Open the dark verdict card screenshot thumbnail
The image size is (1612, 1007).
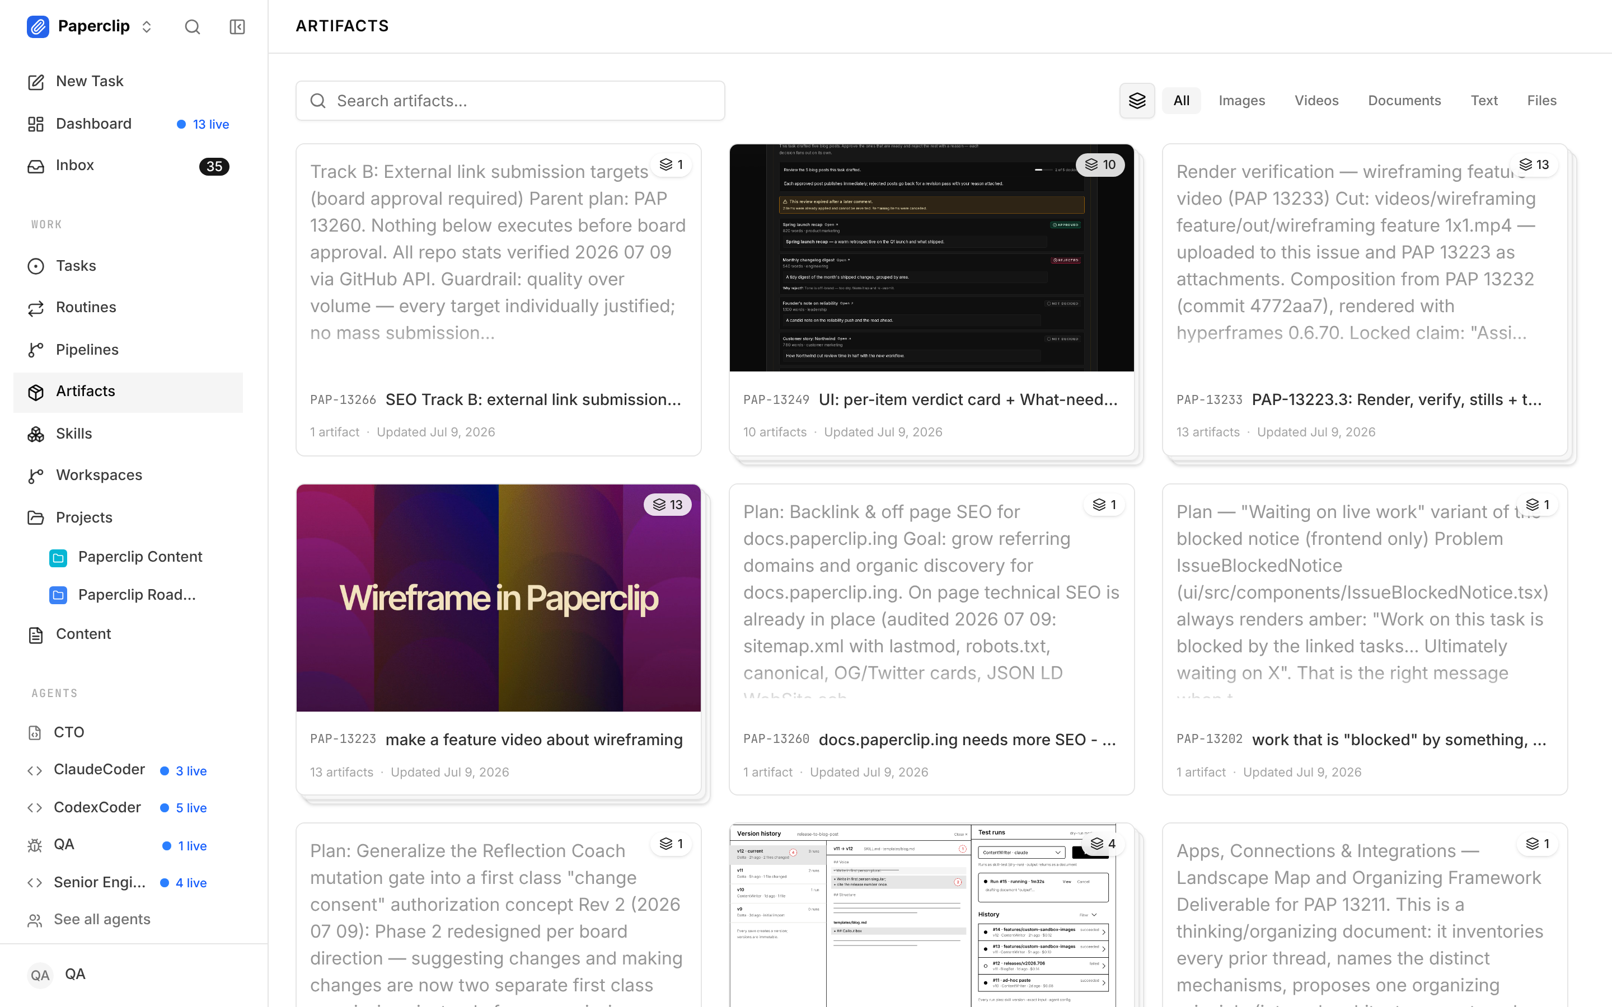[x=931, y=258]
